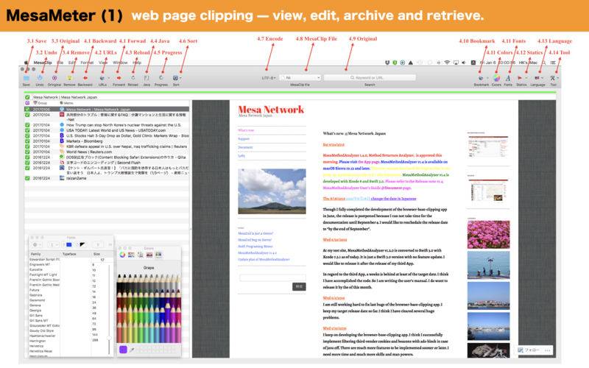Click the Sort toolbar icon

175,78
